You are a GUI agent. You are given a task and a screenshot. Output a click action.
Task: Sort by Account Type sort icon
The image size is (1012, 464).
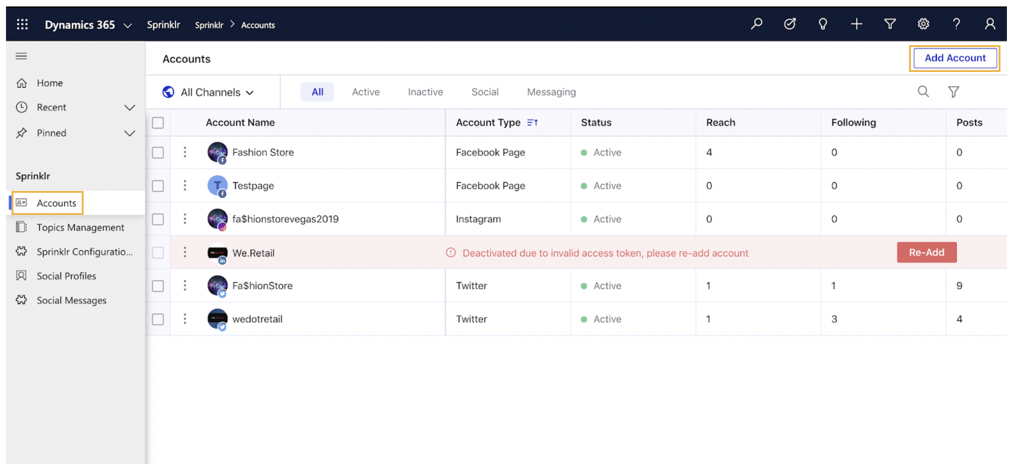[x=532, y=122]
